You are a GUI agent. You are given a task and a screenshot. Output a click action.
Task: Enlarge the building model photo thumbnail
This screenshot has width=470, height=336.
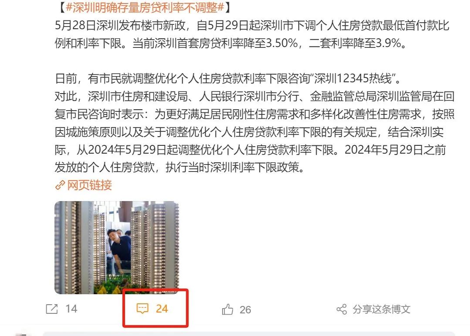tap(117, 247)
